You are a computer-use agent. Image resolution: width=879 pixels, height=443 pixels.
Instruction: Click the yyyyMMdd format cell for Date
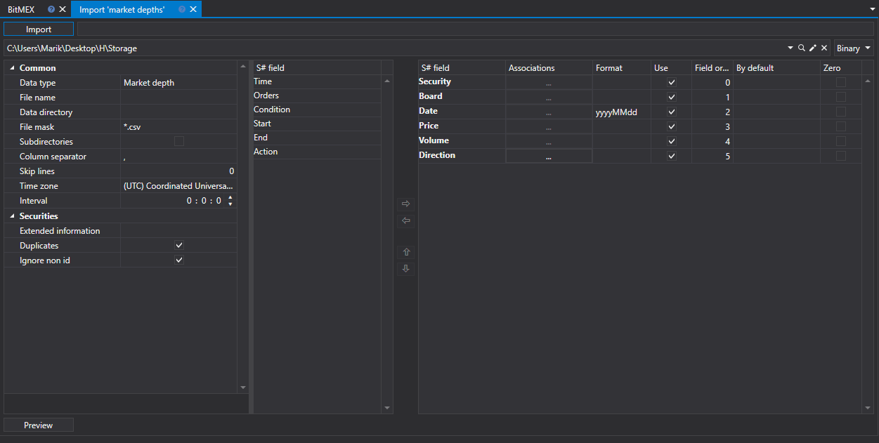(x=622, y=112)
